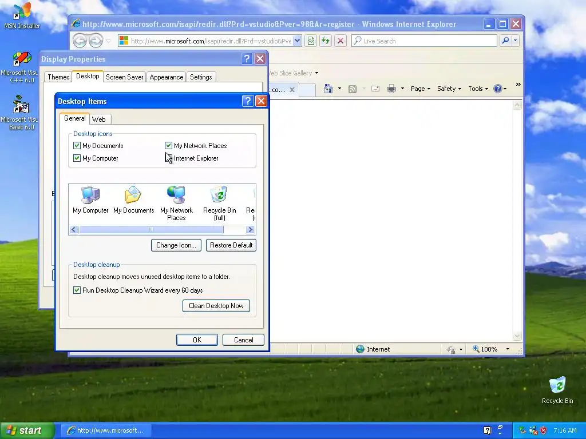This screenshot has height=439, width=586.
Task: Open the Safety menu dropdown
Action: [449, 89]
